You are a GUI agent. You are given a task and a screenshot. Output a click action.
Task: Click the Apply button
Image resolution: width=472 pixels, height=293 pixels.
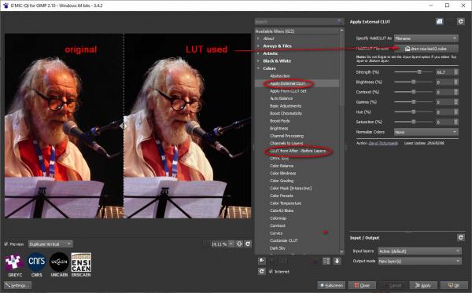click(x=423, y=285)
